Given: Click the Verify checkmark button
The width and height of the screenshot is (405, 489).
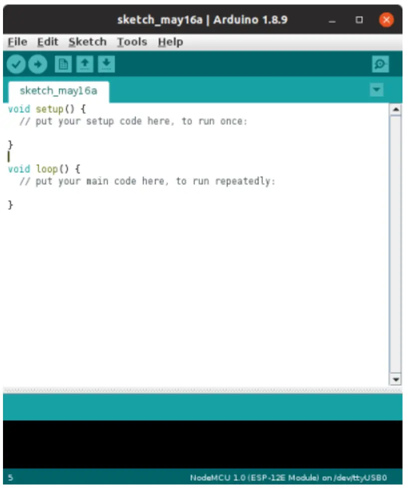Looking at the screenshot, I should coord(16,64).
